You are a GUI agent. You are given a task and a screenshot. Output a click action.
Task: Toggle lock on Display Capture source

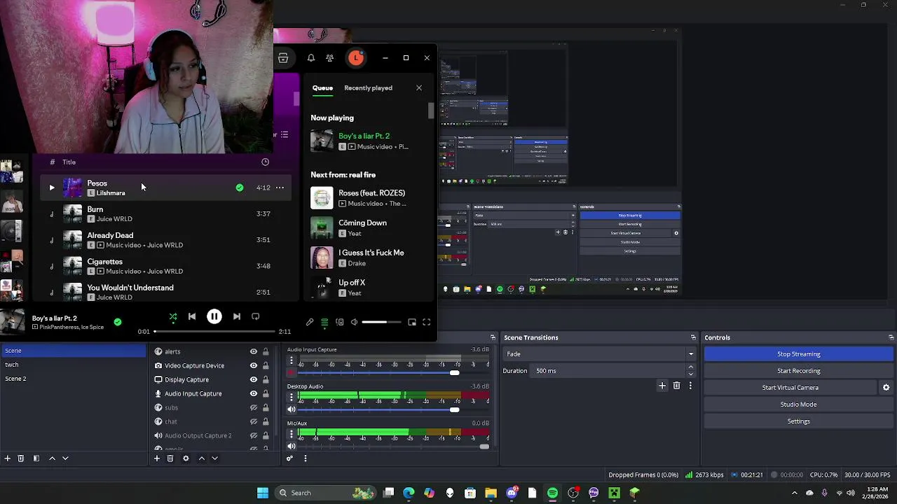[x=266, y=379]
